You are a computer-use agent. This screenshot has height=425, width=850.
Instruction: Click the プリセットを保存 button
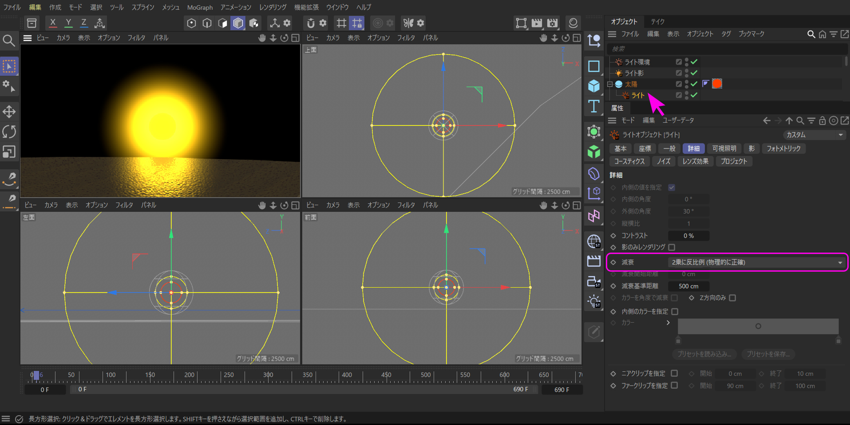point(768,354)
